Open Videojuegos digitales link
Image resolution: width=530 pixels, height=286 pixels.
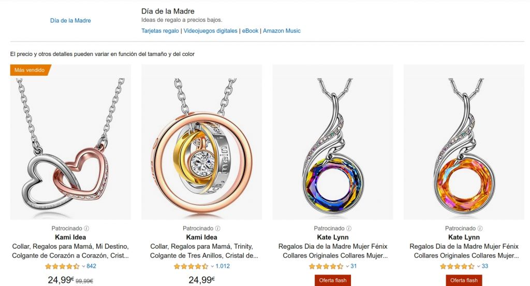pyautogui.click(x=210, y=31)
